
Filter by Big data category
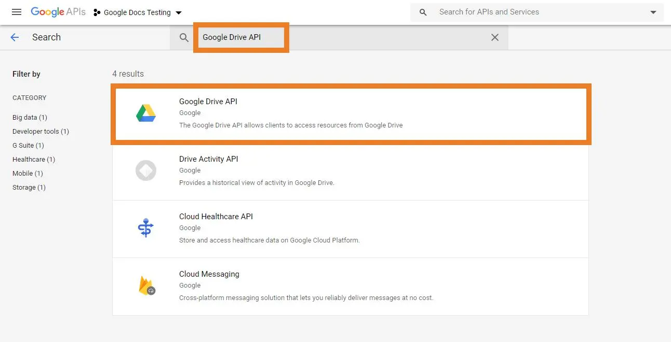(x=30, y=118)
